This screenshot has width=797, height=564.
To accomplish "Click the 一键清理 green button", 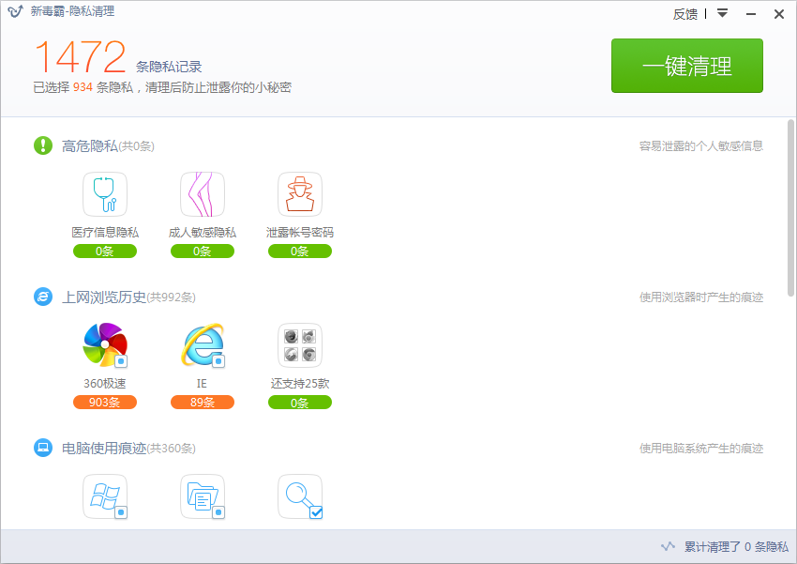I will click(686, 66).
